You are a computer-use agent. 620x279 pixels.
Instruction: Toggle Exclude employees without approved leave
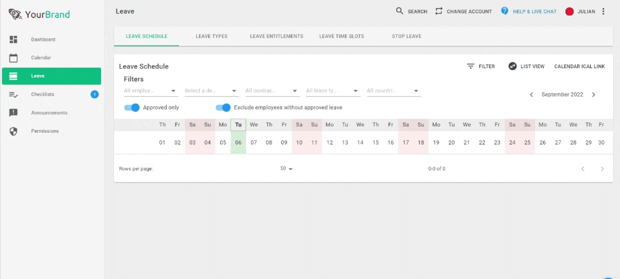pyautogui.click(x=223, y=107)
